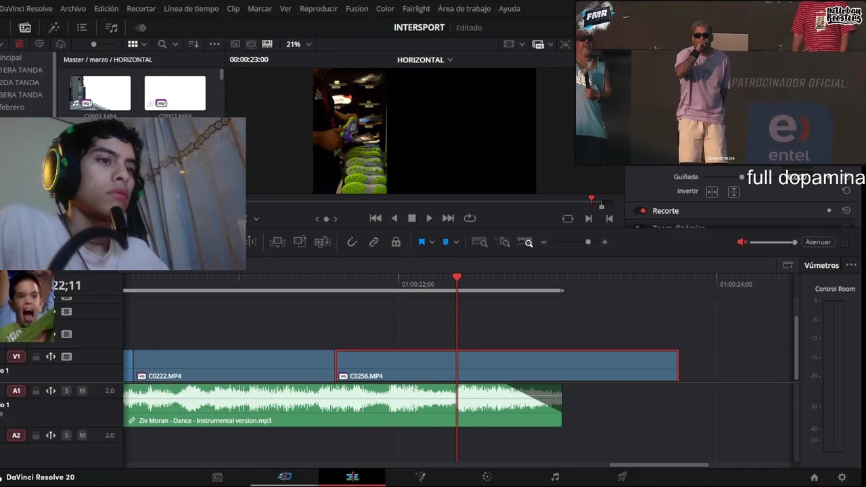
Task: Lock the A1 audio track
Action: click(36, 391)
